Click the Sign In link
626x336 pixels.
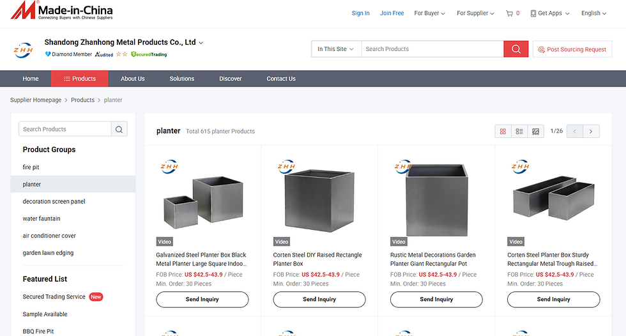coord(360,13)
